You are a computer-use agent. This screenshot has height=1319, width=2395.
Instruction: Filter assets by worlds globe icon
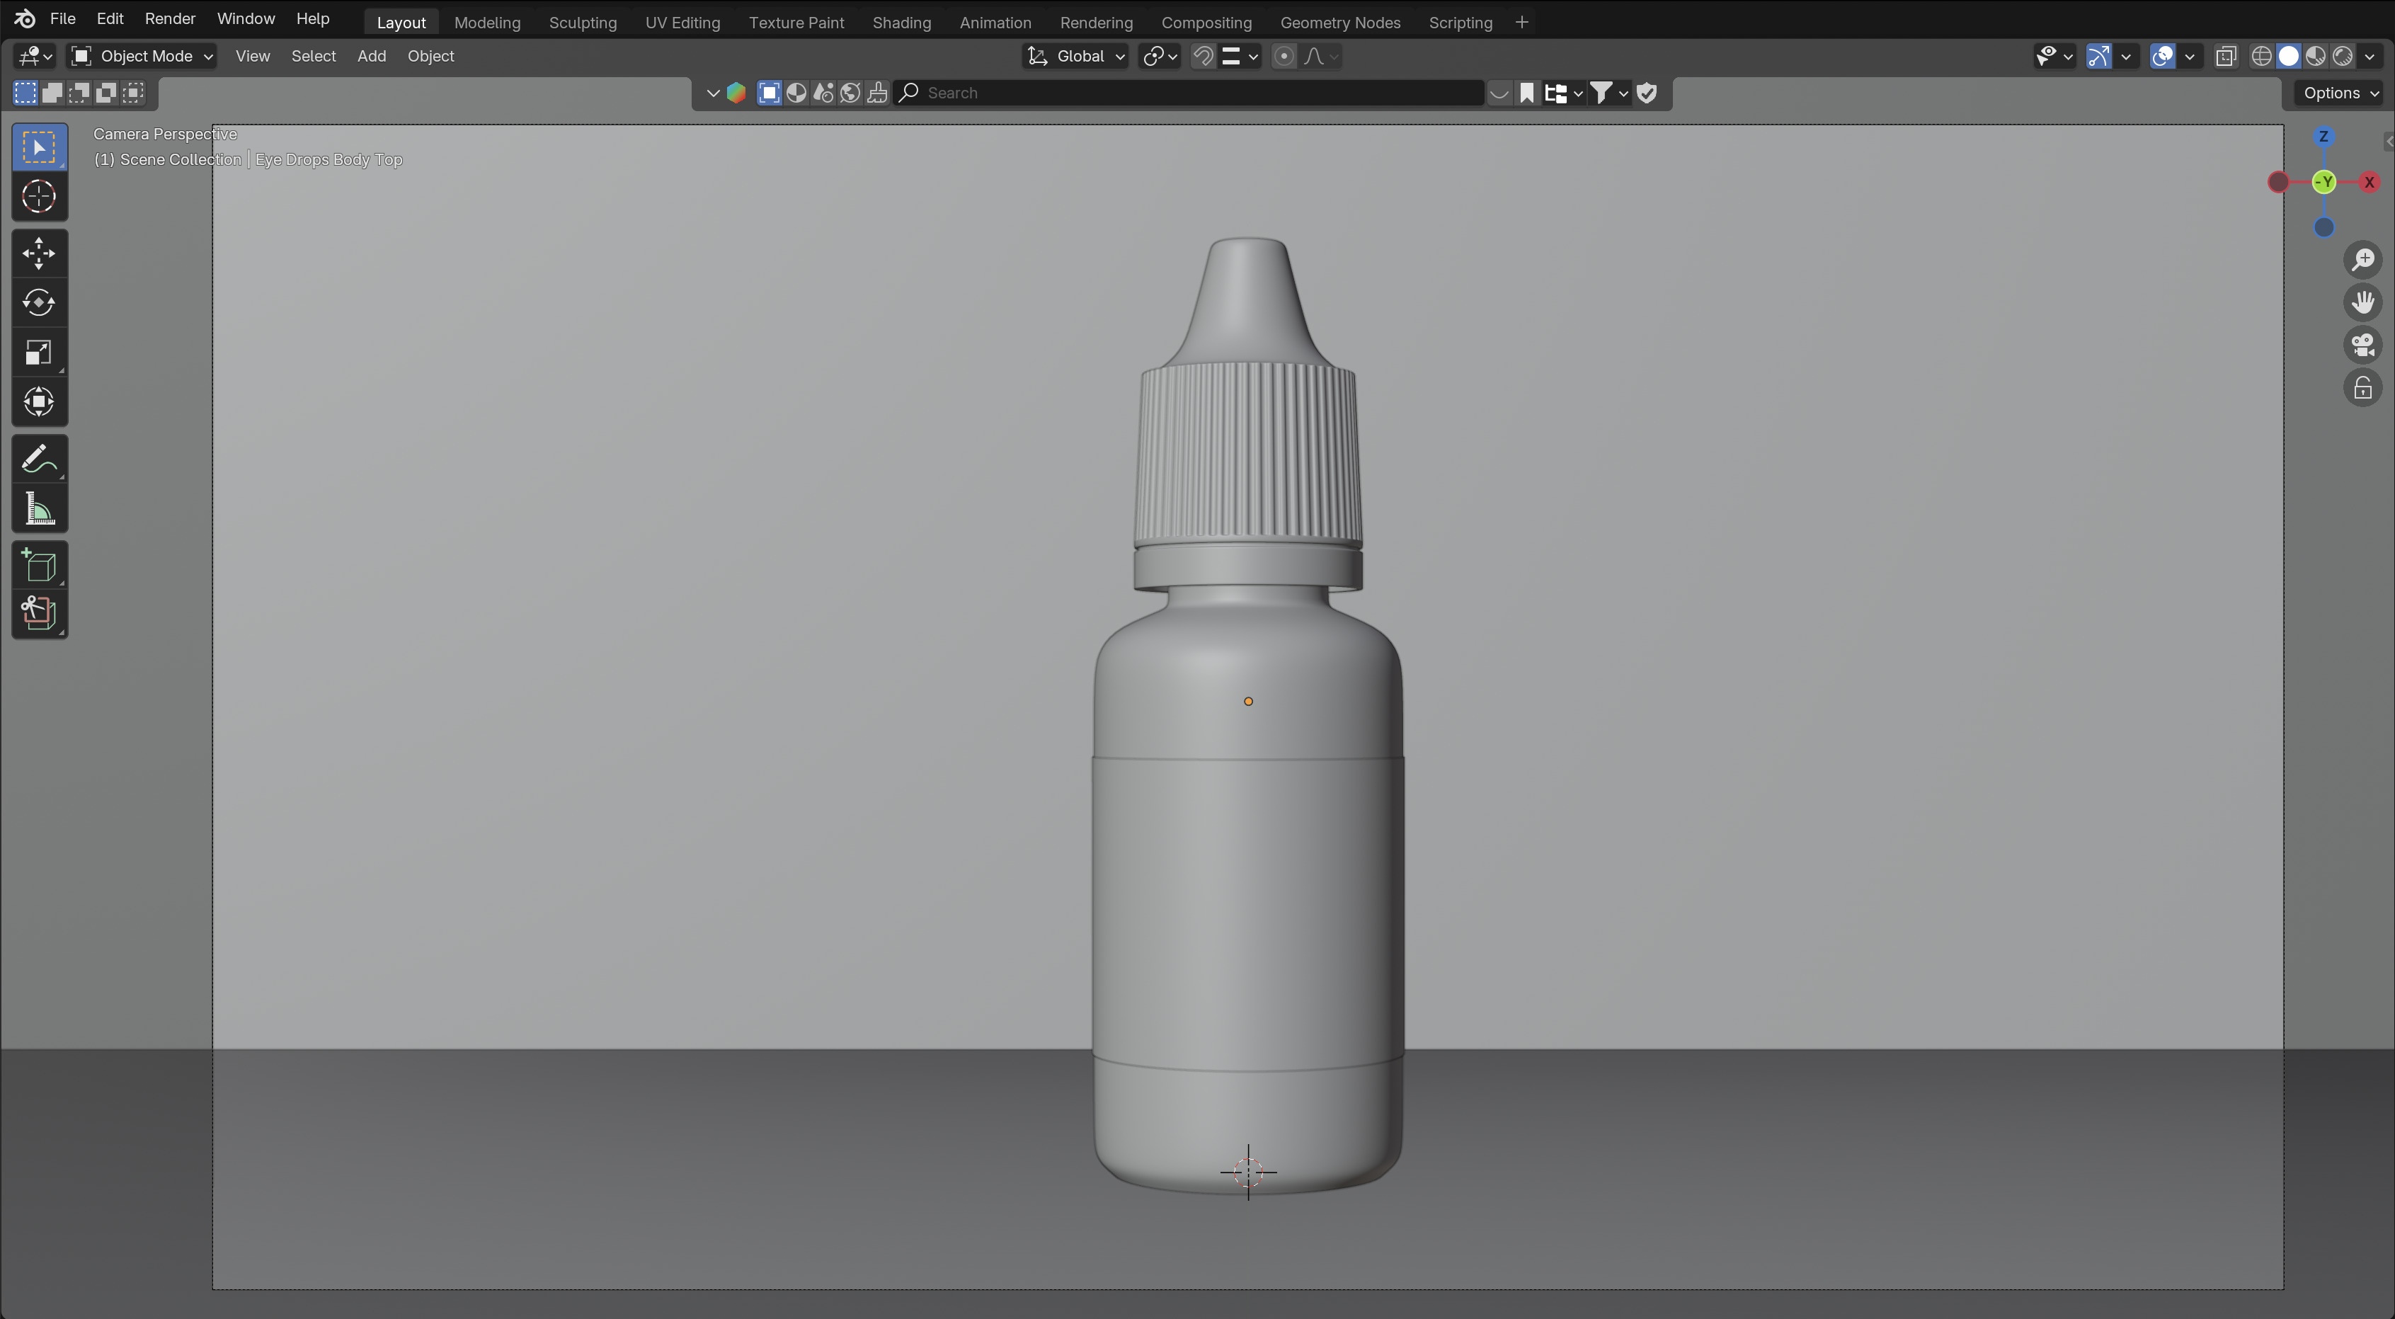850,93
